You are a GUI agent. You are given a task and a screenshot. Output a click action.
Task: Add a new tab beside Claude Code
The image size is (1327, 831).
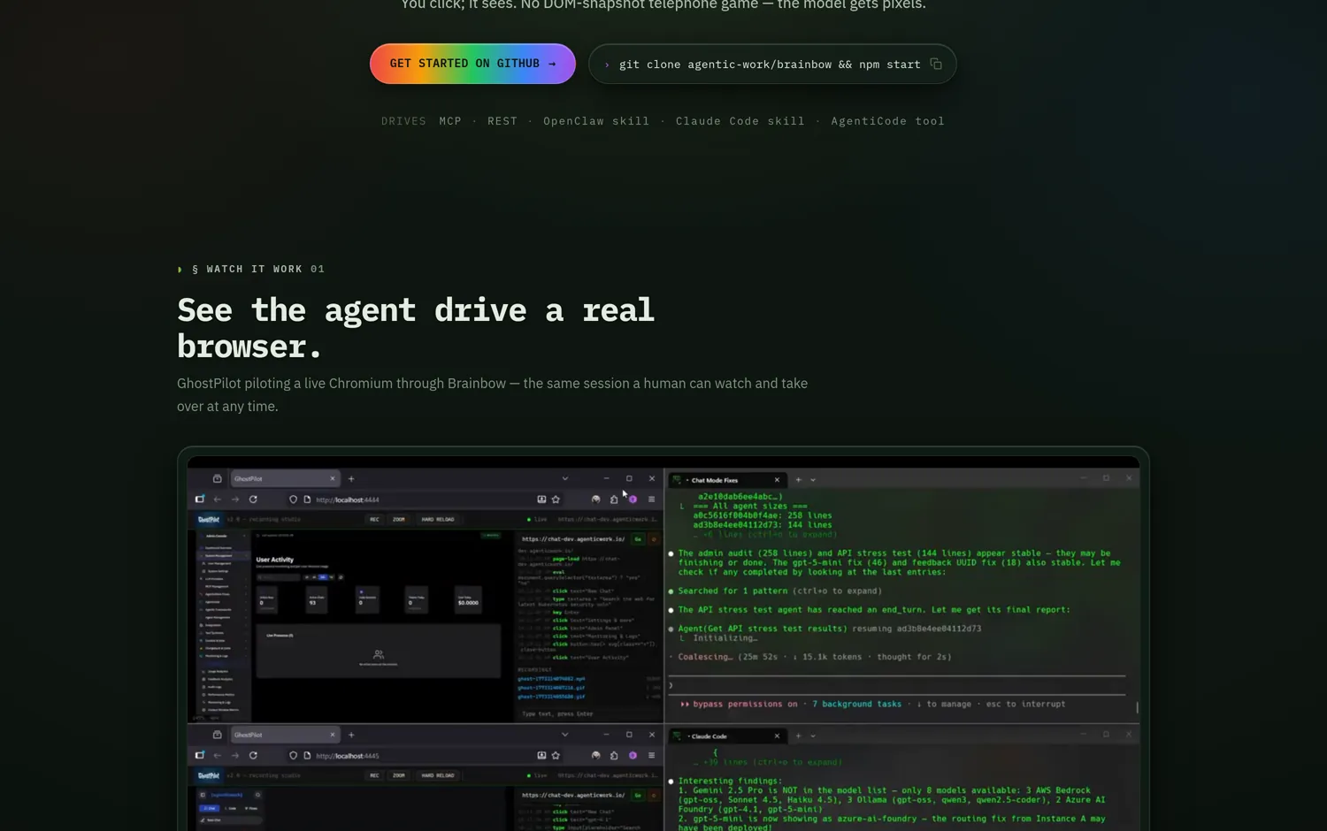(x=798, y=736)
